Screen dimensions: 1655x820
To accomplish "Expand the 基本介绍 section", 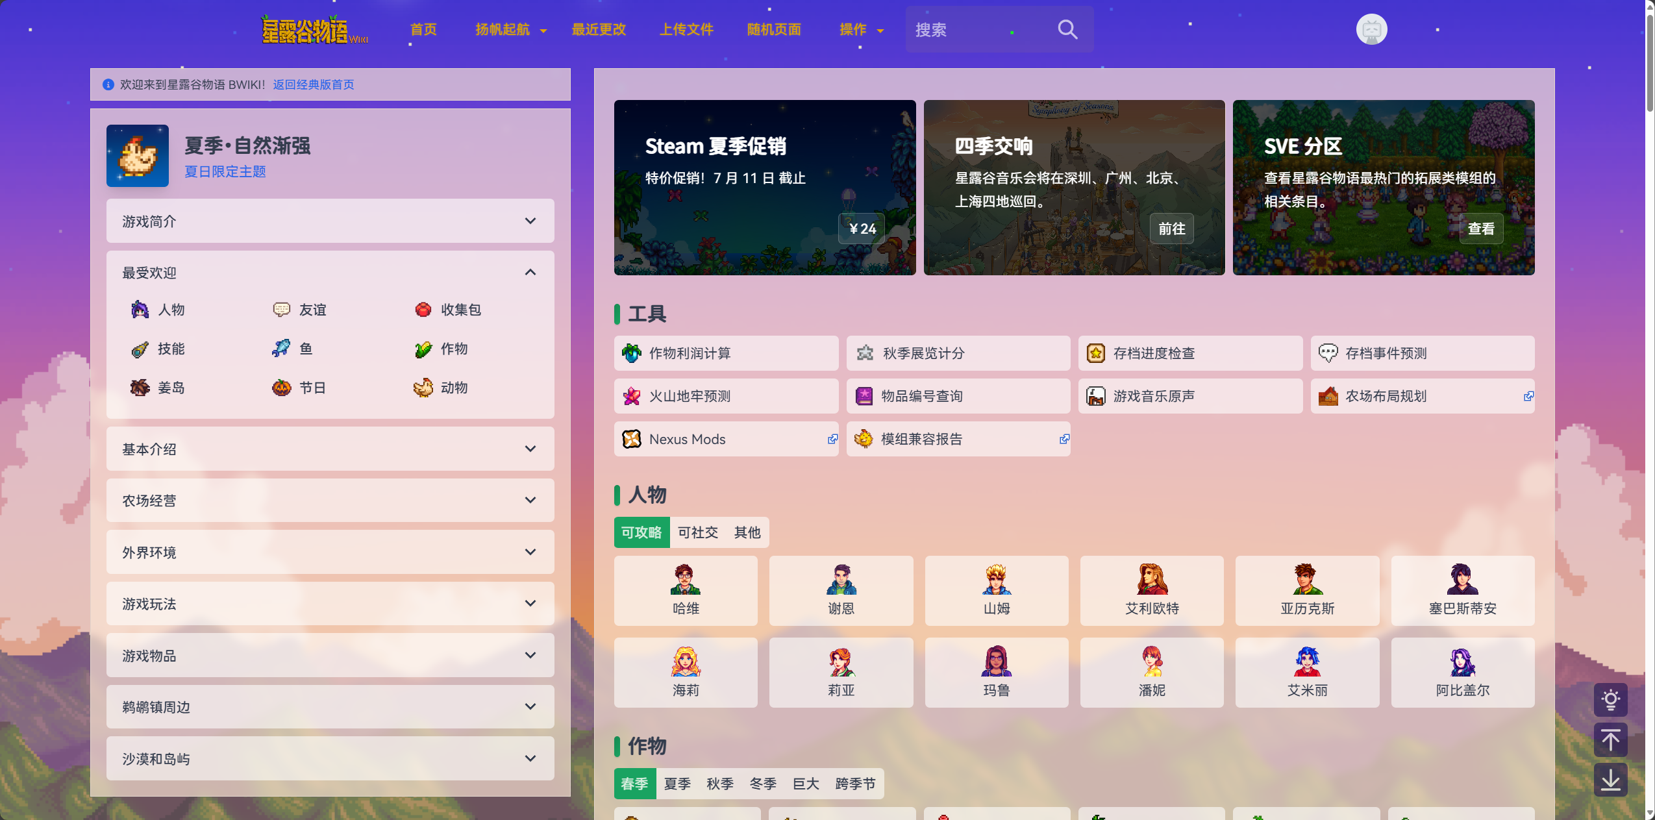I will 330,449.
